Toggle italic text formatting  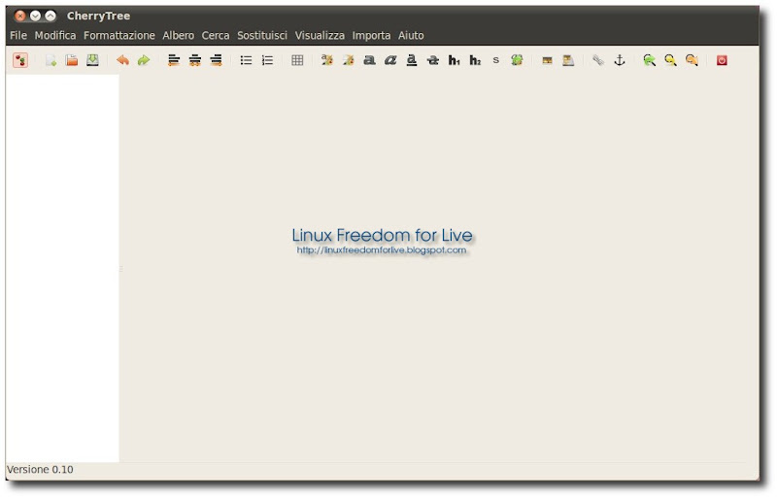click(390, 60)
